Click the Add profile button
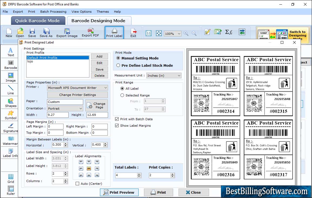The height and width of the screenshot is (198, 312). click(99, 56)
